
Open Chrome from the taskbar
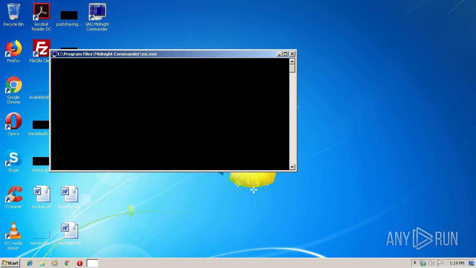point(67,263)
